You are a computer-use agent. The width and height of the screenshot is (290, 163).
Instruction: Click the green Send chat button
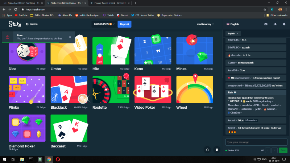tap(283, 150)
